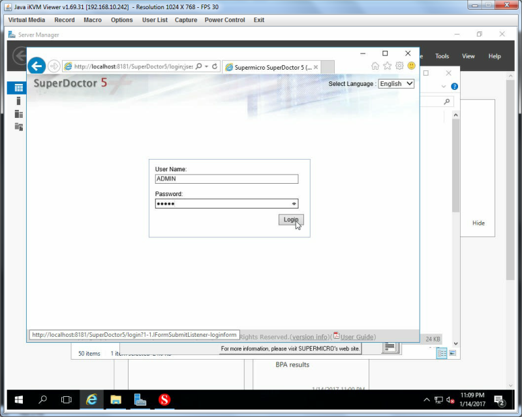Click the browser address bar URL
This screenshot has height=417, width=522.
(x=133, y=66)
